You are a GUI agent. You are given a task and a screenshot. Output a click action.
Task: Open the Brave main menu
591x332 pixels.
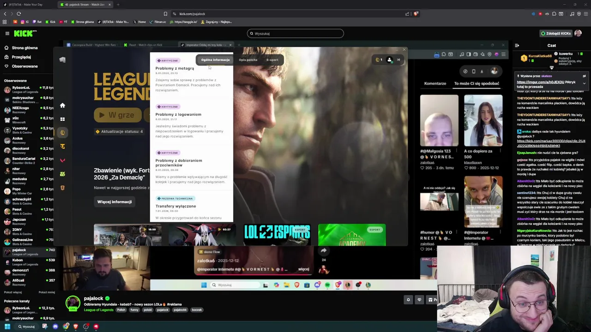click(585, 14)
